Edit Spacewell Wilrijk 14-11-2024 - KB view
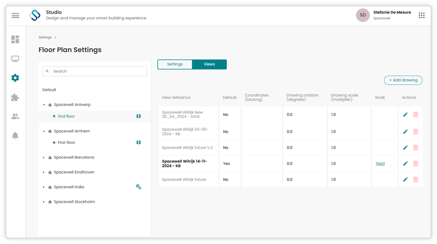437x244 pixels. (405, 163)
